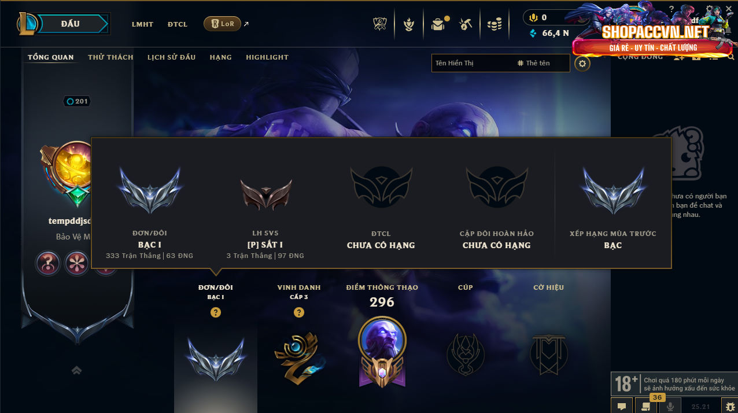Click question mark under Vinh Danh
Screen dimensions: 738x413
tap(299, 312)
